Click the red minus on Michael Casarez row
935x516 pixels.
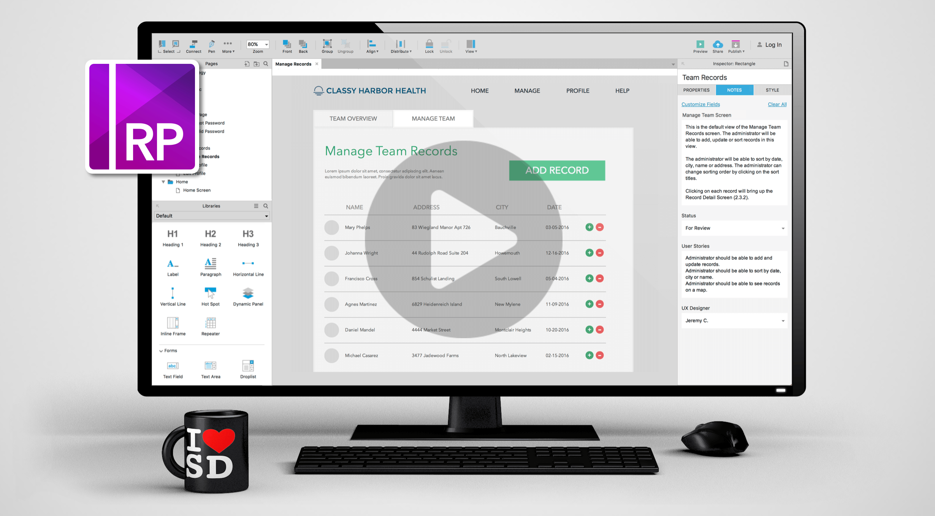599,355
